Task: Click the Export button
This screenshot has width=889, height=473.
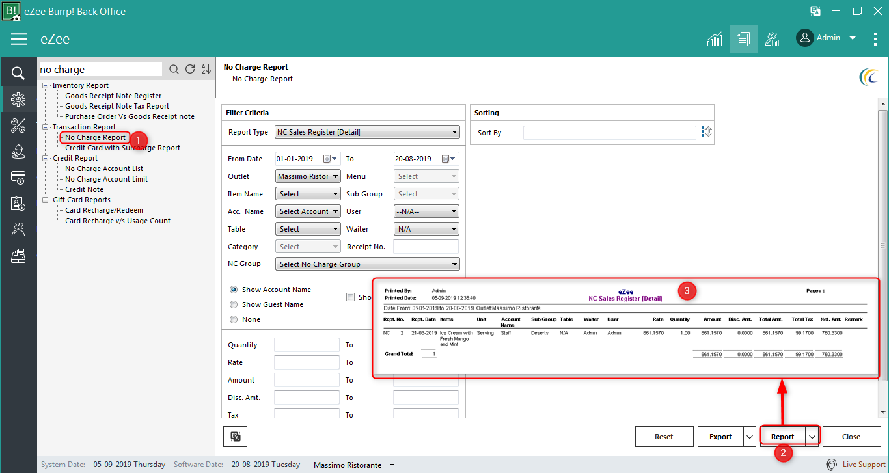Action: tap(720, 437)
